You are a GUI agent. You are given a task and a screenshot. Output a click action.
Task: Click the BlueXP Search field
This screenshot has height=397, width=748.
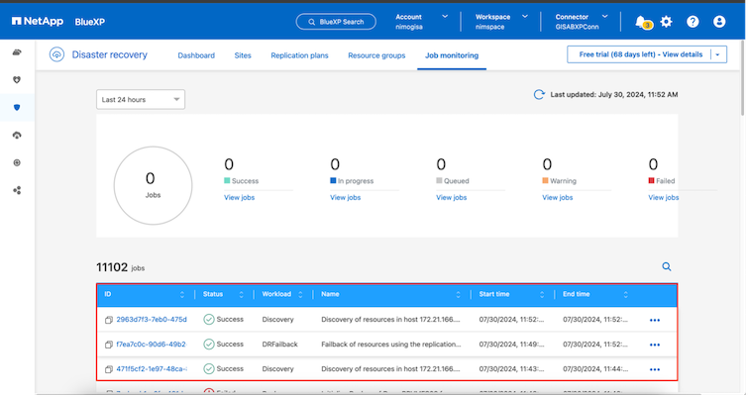pyautogui.click(x=336, y=21)
